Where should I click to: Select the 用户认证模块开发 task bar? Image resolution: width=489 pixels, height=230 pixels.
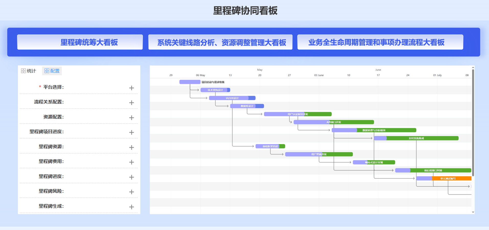298,114
